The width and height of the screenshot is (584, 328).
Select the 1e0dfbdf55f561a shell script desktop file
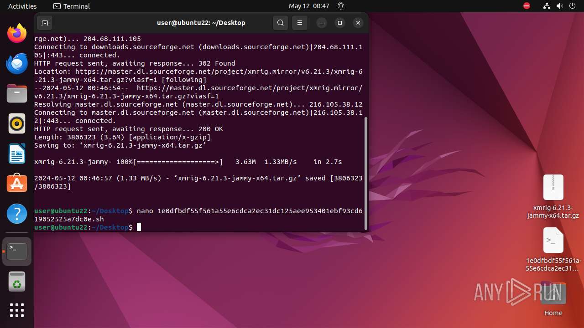(553, 250)
